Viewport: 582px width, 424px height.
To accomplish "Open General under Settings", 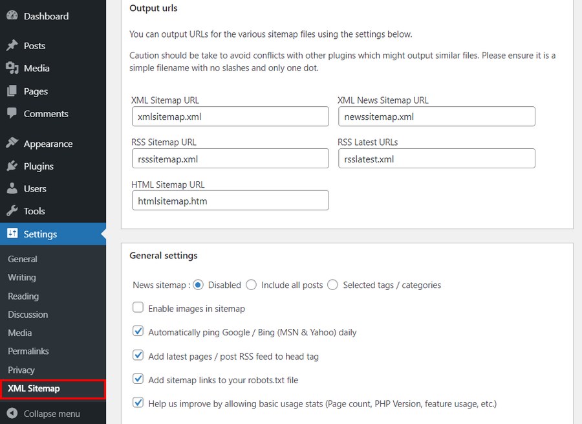I will pos(23,259).
